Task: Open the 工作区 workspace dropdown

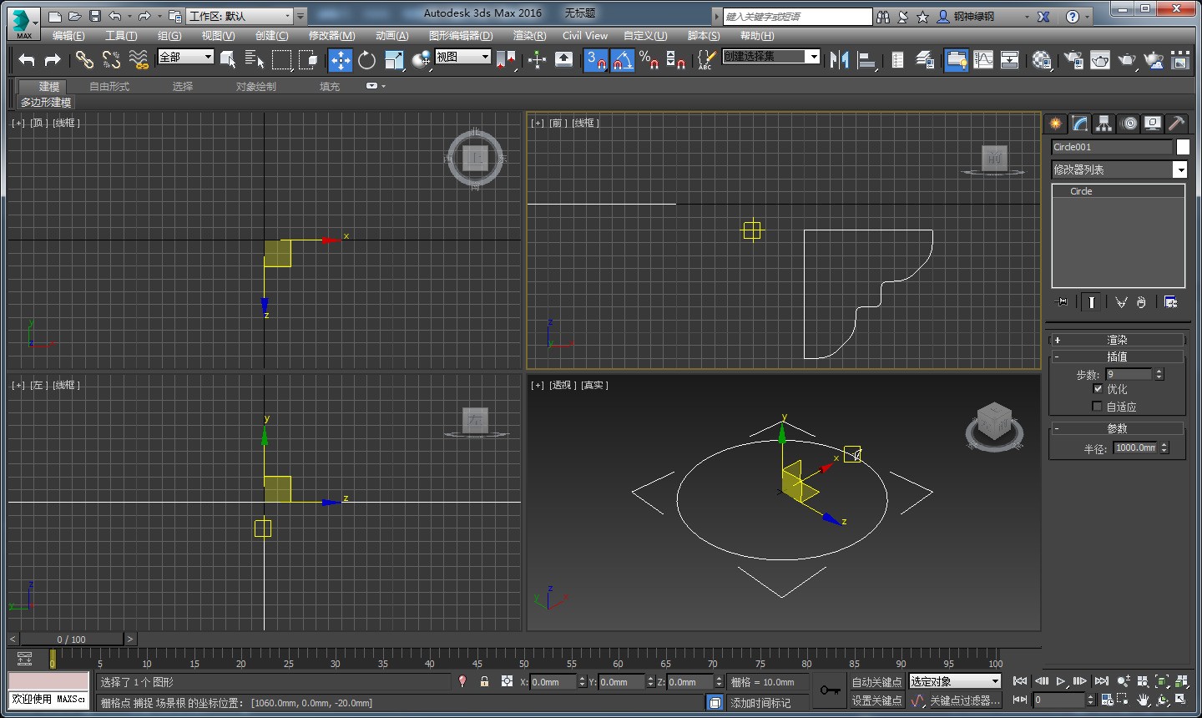Action: (x=290, y=15)
